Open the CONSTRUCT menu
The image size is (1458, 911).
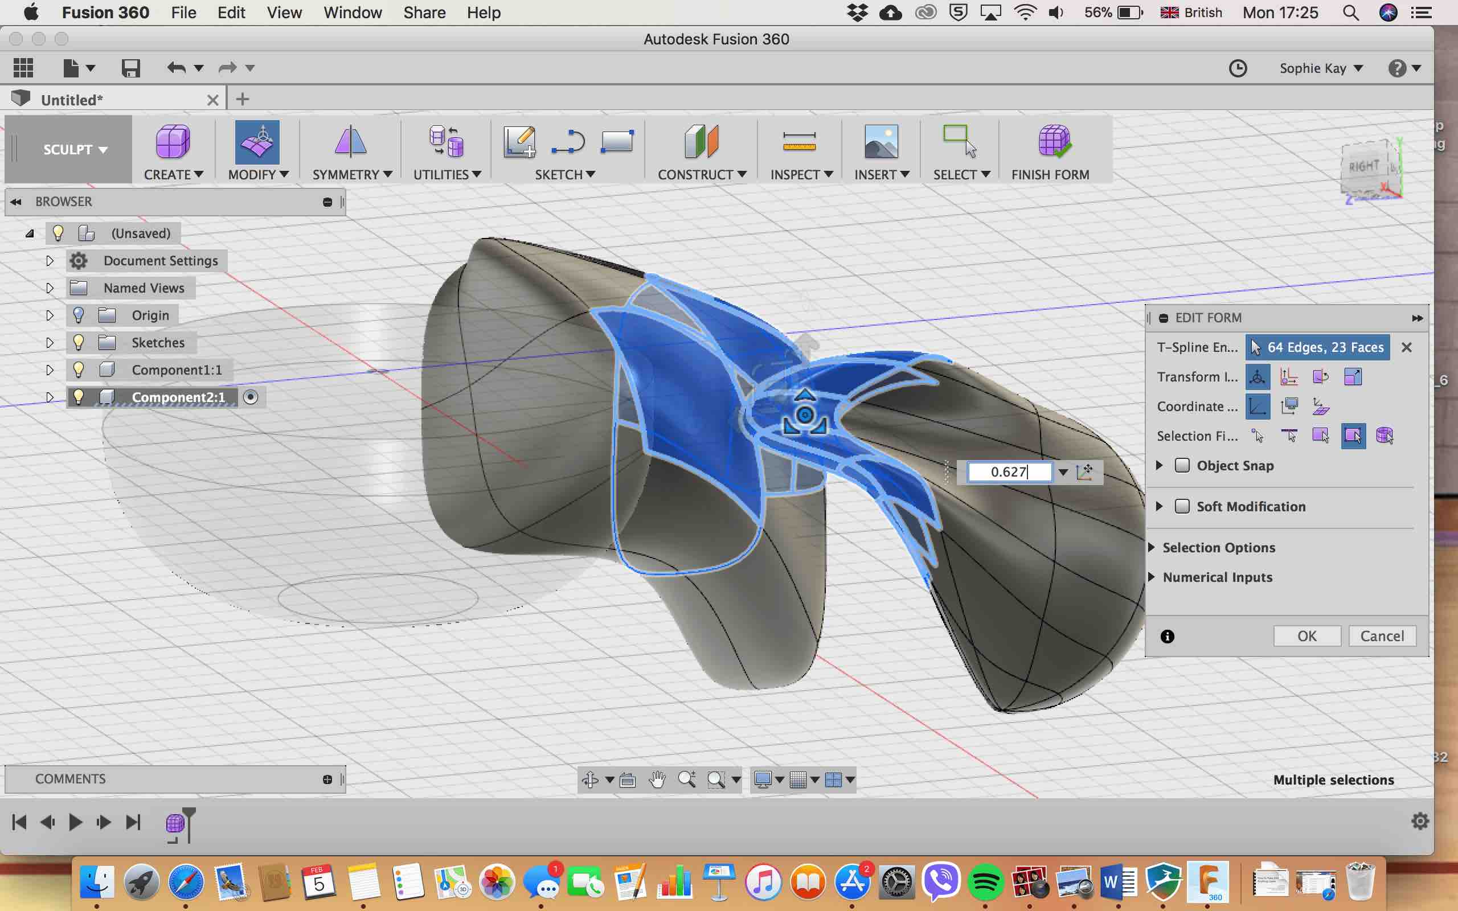701,175
